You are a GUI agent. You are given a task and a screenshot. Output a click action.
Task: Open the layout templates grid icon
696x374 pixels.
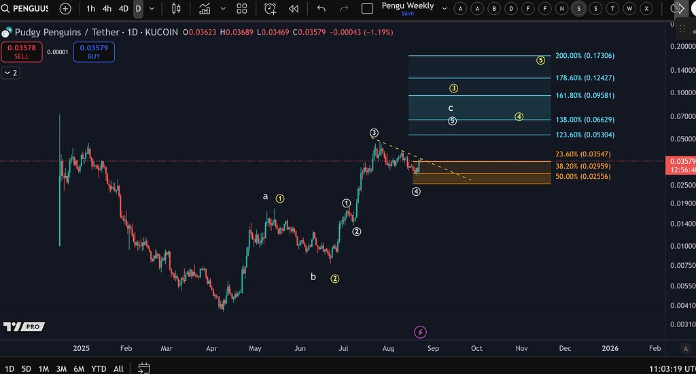tap(241, 9)
